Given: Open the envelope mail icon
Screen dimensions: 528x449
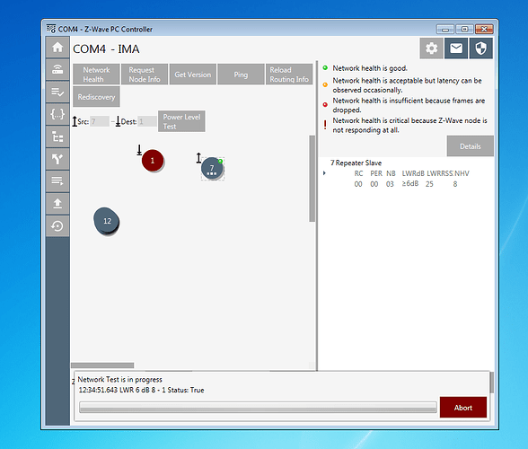Looking at the screenshot, I should click(x=456, y=48).
